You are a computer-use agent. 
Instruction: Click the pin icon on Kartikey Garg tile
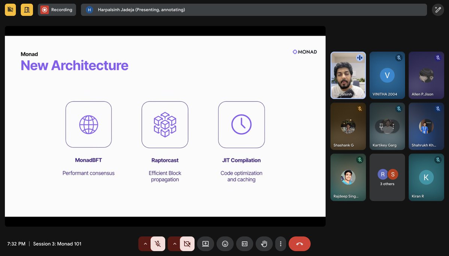point(381,127)
